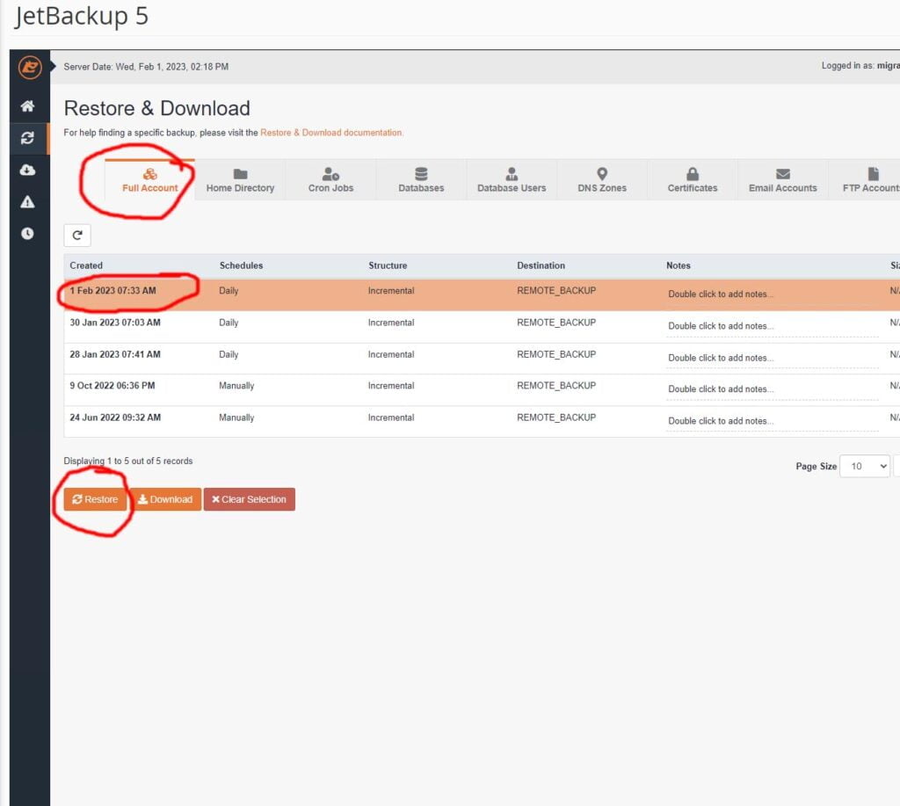900x806 pixels.
Task: Sort by the Structure column header
Action: (388, 265)
